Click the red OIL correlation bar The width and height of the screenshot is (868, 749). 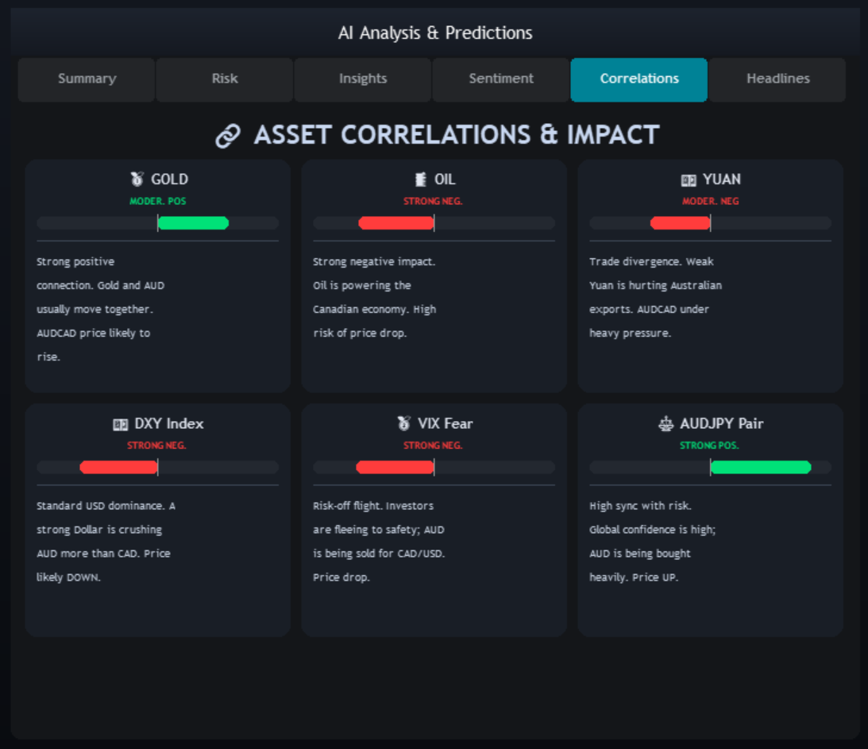click(x=395, y=223)
